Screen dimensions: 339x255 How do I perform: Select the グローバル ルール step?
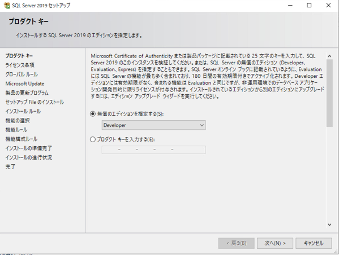coord(22,74)
